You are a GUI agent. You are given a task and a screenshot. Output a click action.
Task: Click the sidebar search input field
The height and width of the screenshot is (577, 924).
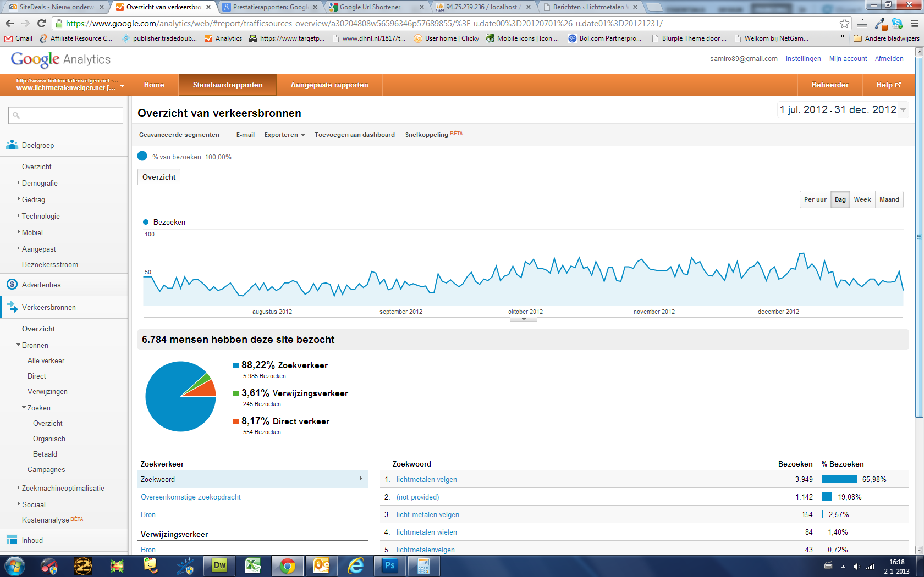pyautogui.click(x=65, y=115)
